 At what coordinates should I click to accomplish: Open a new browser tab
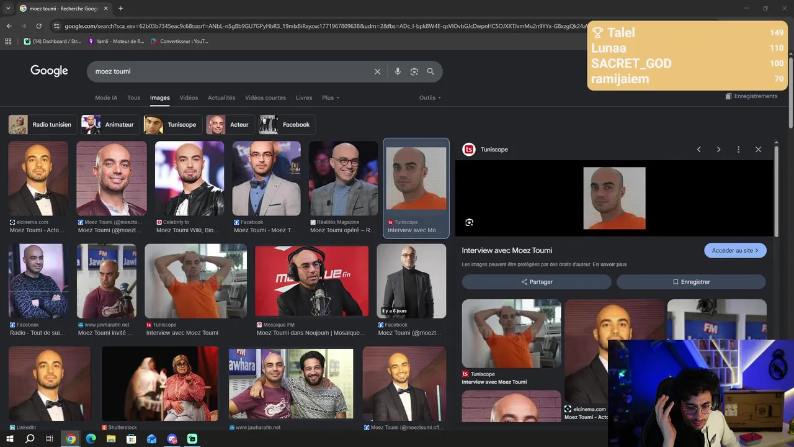(x=120, y=9)
